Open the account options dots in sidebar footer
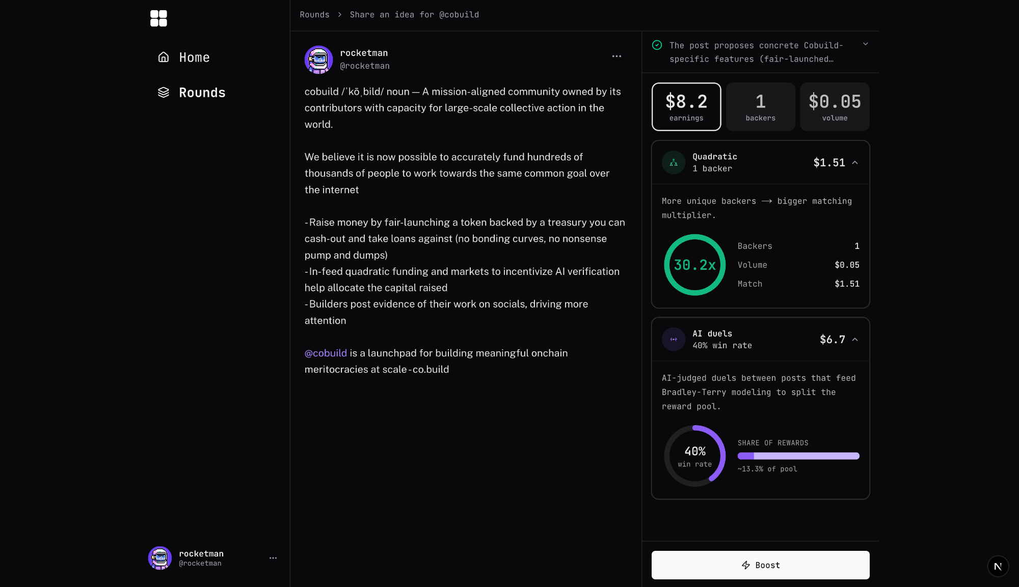The height and width of the screenshot is (587, 1019). [273, 558]
